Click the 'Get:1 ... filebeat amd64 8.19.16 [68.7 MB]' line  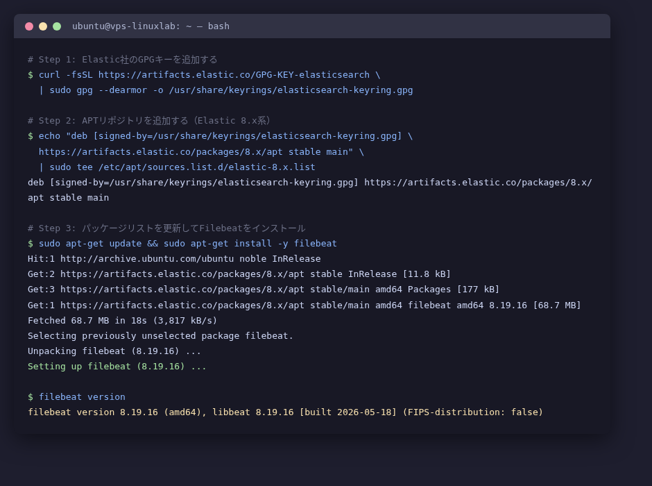pos(304,305)
